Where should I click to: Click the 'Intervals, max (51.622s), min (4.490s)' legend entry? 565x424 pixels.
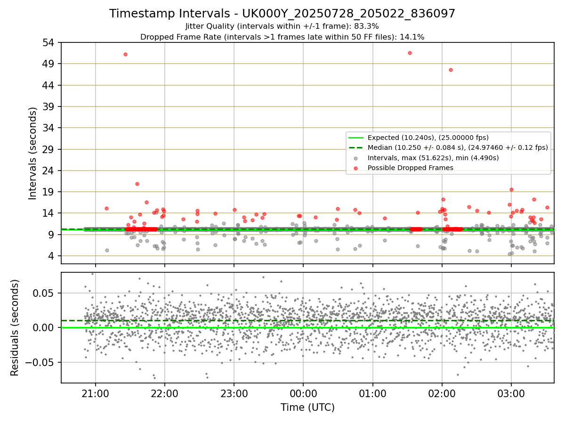coord(433,158)
